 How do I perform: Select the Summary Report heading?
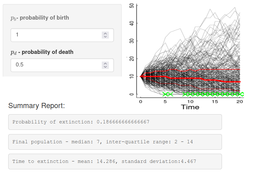pos(36,106)
